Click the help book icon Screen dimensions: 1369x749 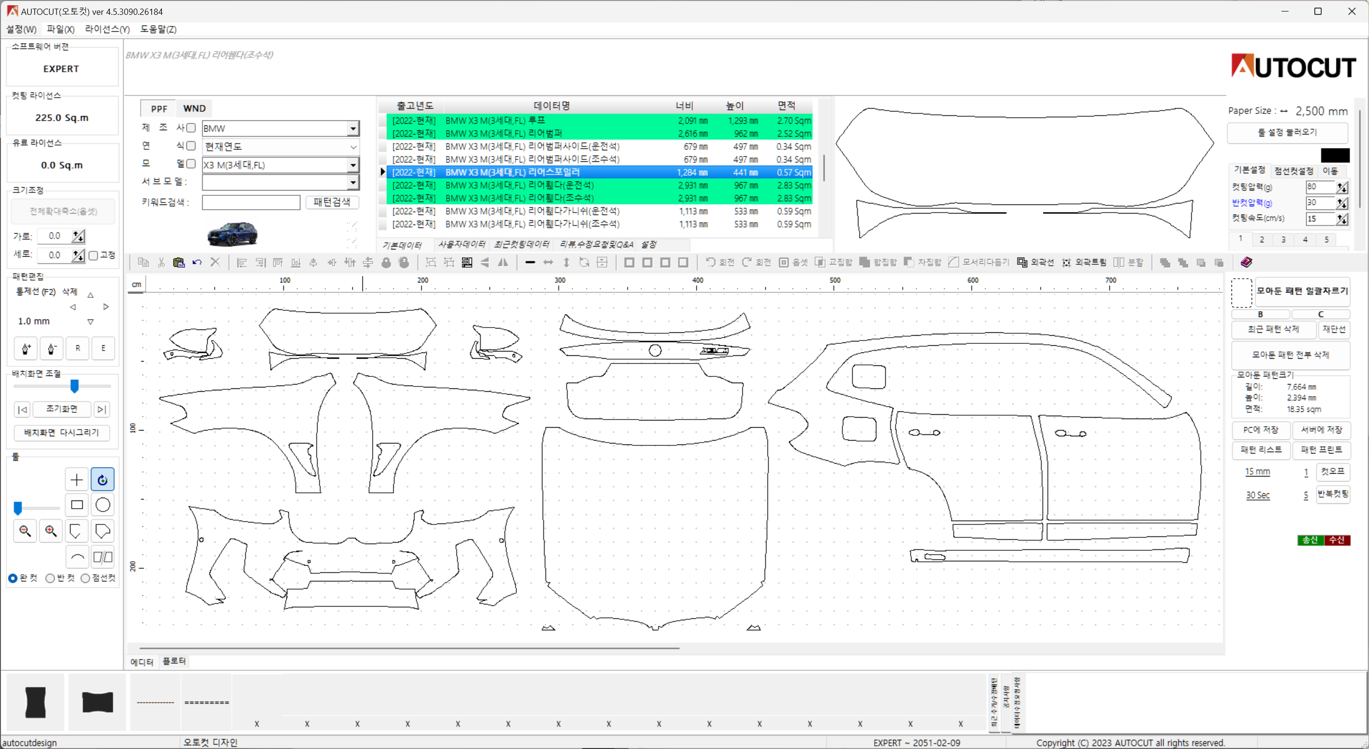pos(1246,262)
